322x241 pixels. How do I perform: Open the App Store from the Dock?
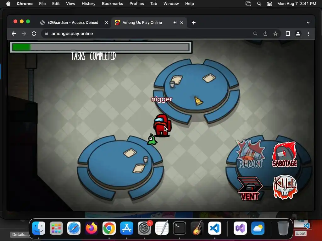coord(127,228)
